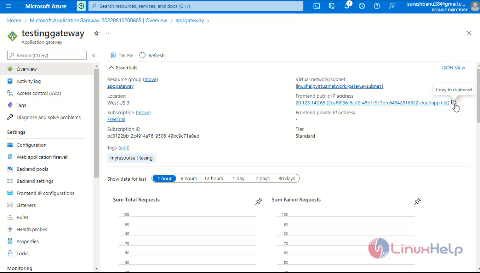Select 1 day time range

[238, 179]
